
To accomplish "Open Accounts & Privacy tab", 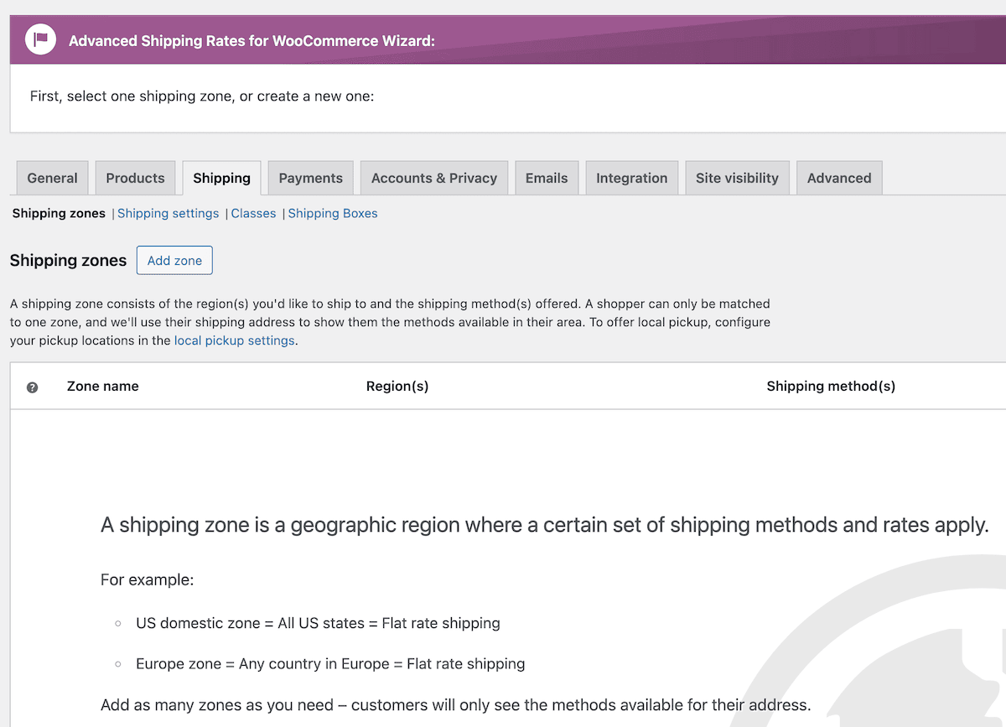I will tap(434, 178).
